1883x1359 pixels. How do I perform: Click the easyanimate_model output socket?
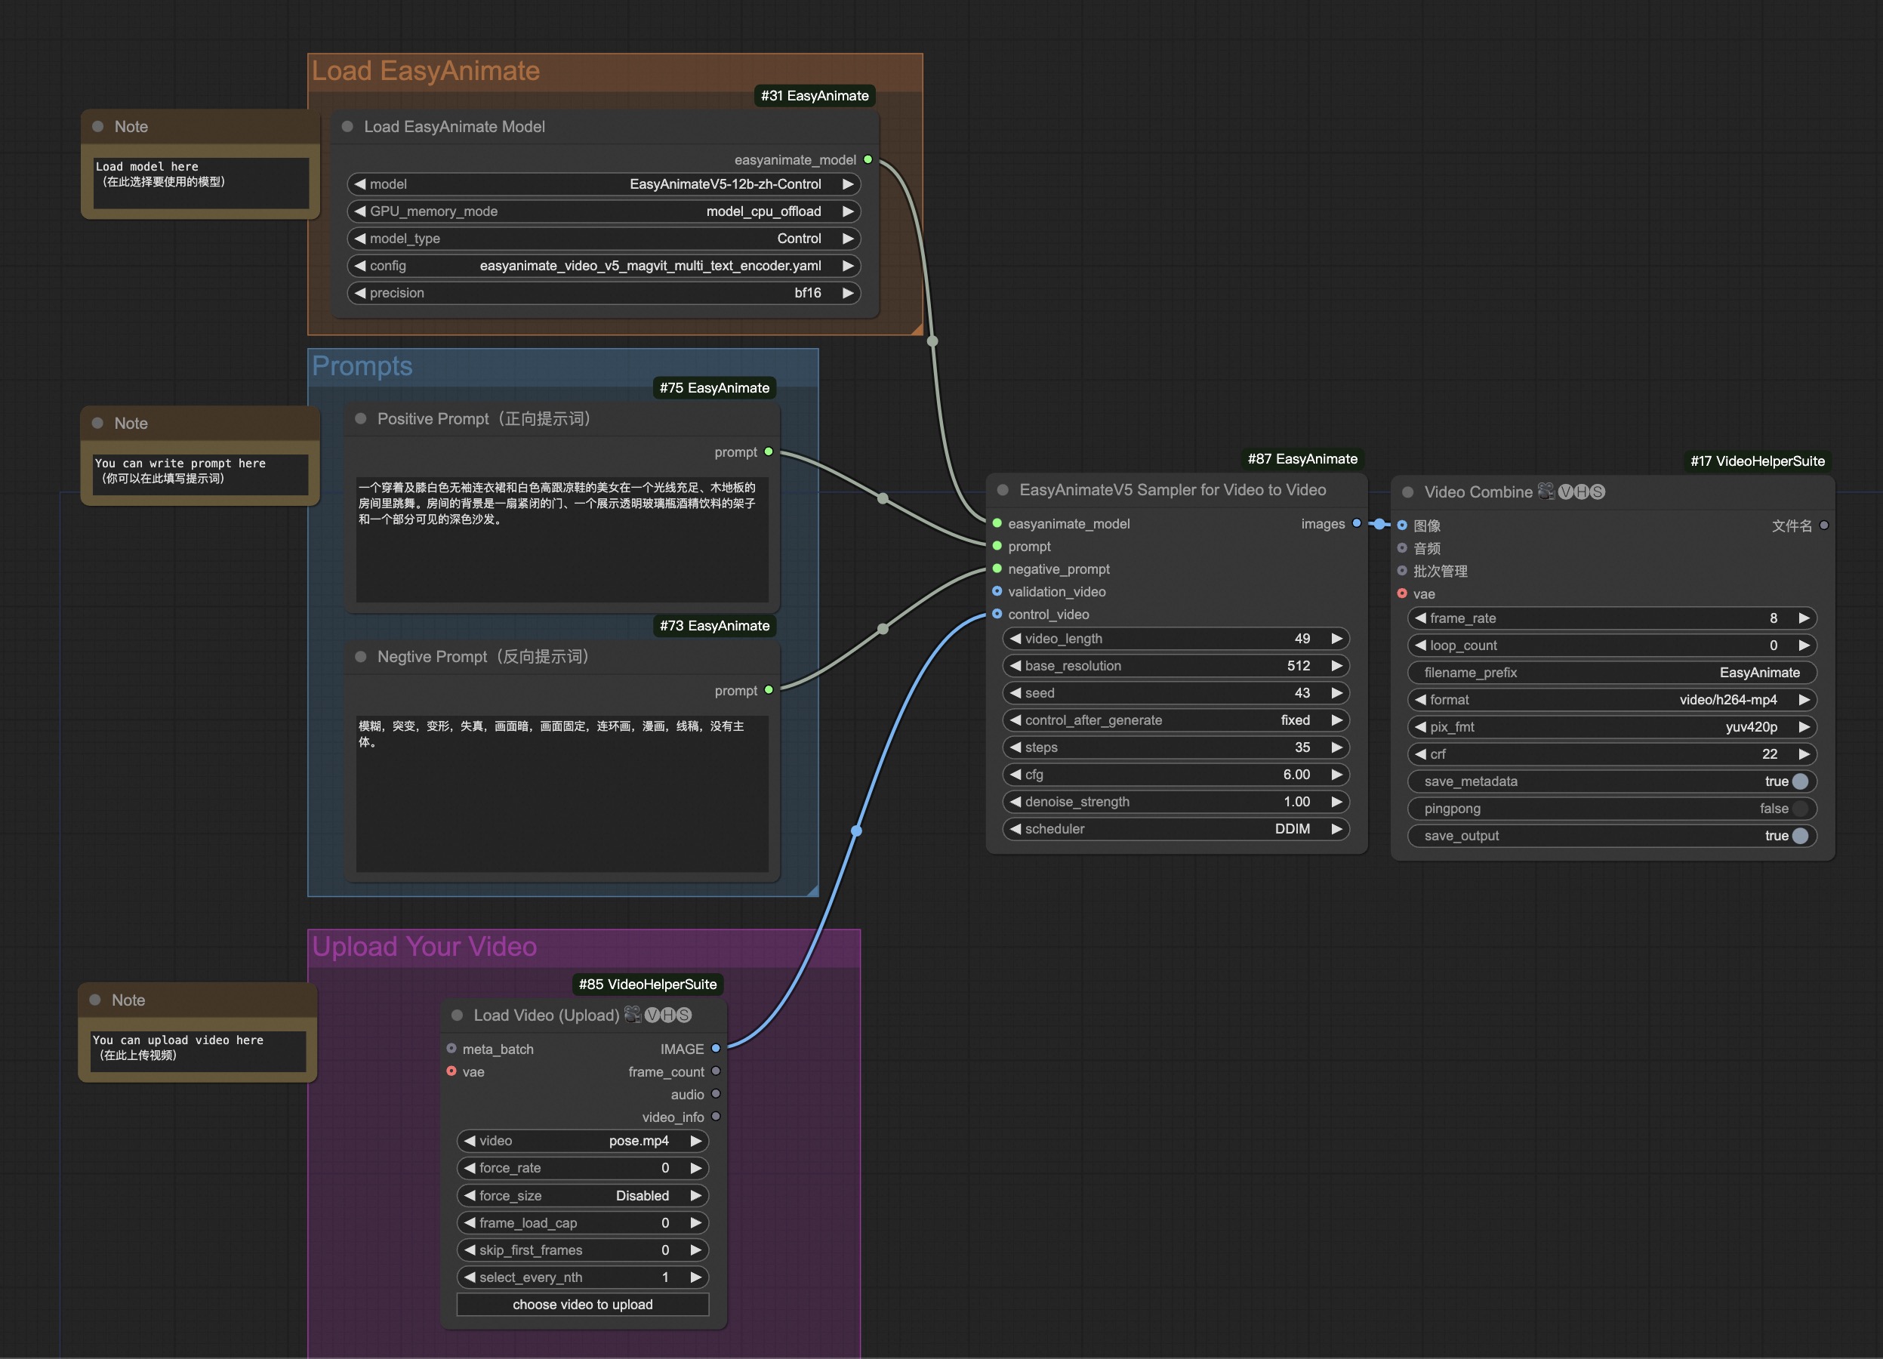pos(868,159)
